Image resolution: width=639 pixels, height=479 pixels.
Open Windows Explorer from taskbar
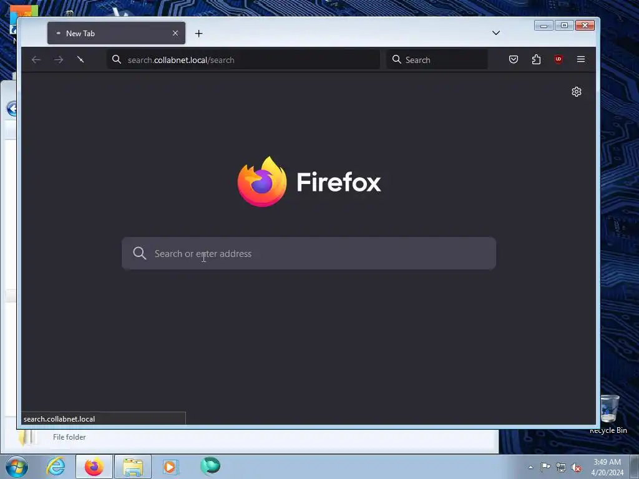point(133,467)
